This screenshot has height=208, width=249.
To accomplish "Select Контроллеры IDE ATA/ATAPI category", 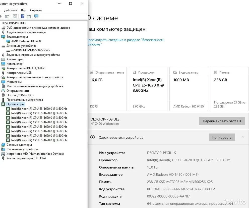I will 26,68.
